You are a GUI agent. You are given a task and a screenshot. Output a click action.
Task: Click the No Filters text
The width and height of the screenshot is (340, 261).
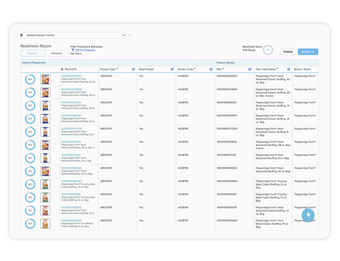tap(76, 54)
